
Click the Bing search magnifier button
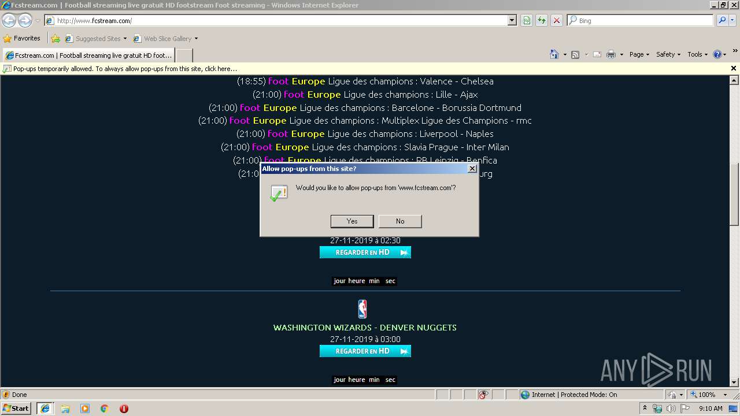point(722,20)
